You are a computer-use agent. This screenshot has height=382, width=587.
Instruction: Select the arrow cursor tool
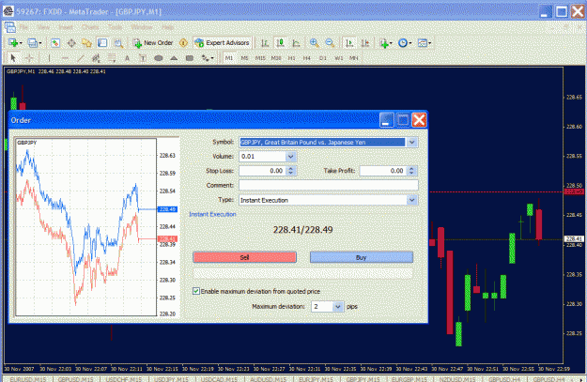[13, 58]
